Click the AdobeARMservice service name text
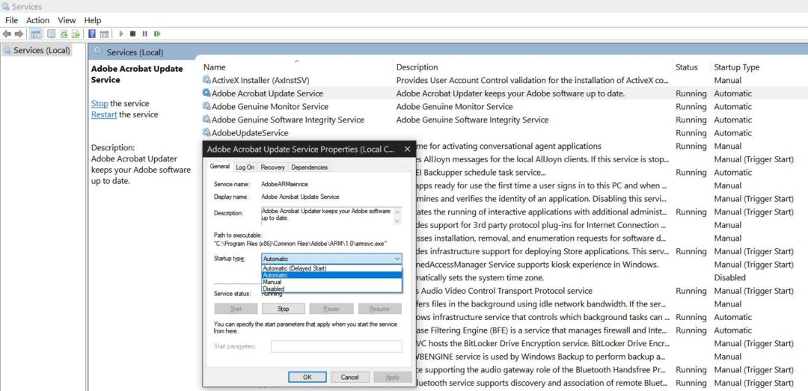Image resolution: width=808 pixels, height=391 pixels. 285,183
